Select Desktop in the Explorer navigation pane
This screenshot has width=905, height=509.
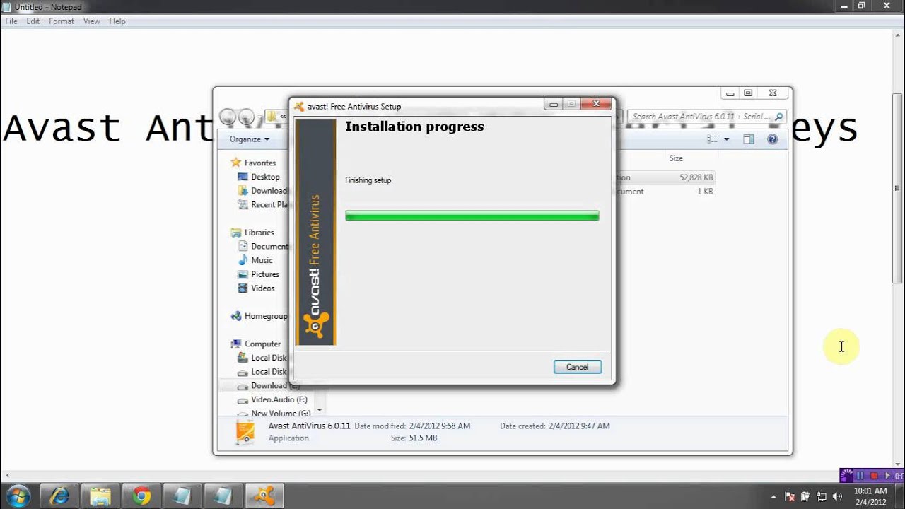[265, 177]
